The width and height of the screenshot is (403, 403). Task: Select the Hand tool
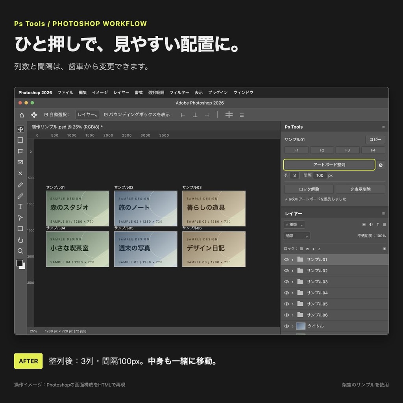point(20,240)
